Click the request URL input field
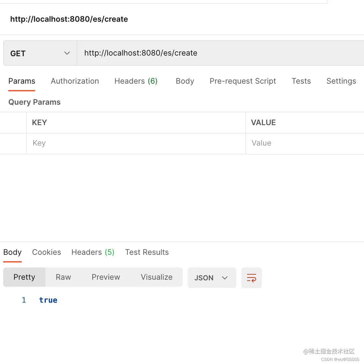The width and height of the screenshot is (364, 364). point(220,53)
